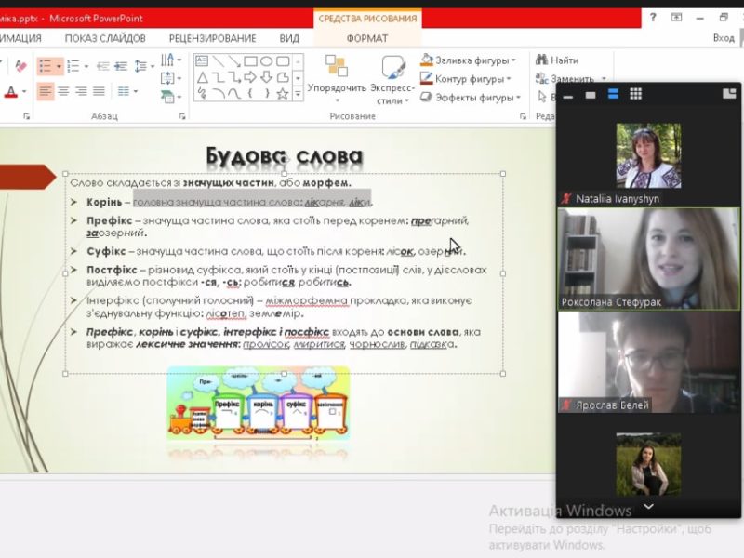Select Роксолана Стефурак video thumbnail
Viewport: 744px width, 558px height.
pos(648,258)
